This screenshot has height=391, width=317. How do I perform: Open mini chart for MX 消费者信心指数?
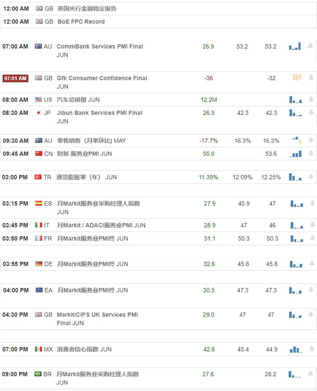296,349
